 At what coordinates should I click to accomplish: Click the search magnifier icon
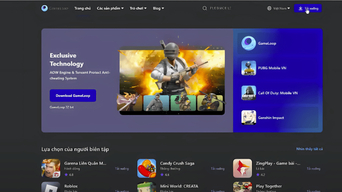(205, 8)
